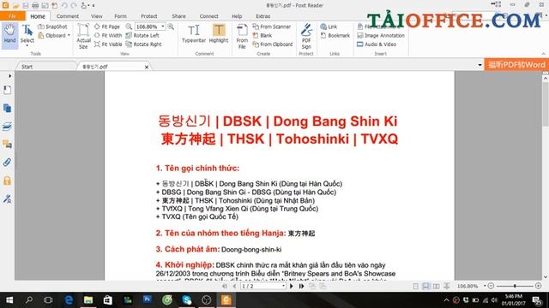Switch to the View ribbon tab
The width and height of the screenshot is (549, 308).
click(x=97, y=16)
